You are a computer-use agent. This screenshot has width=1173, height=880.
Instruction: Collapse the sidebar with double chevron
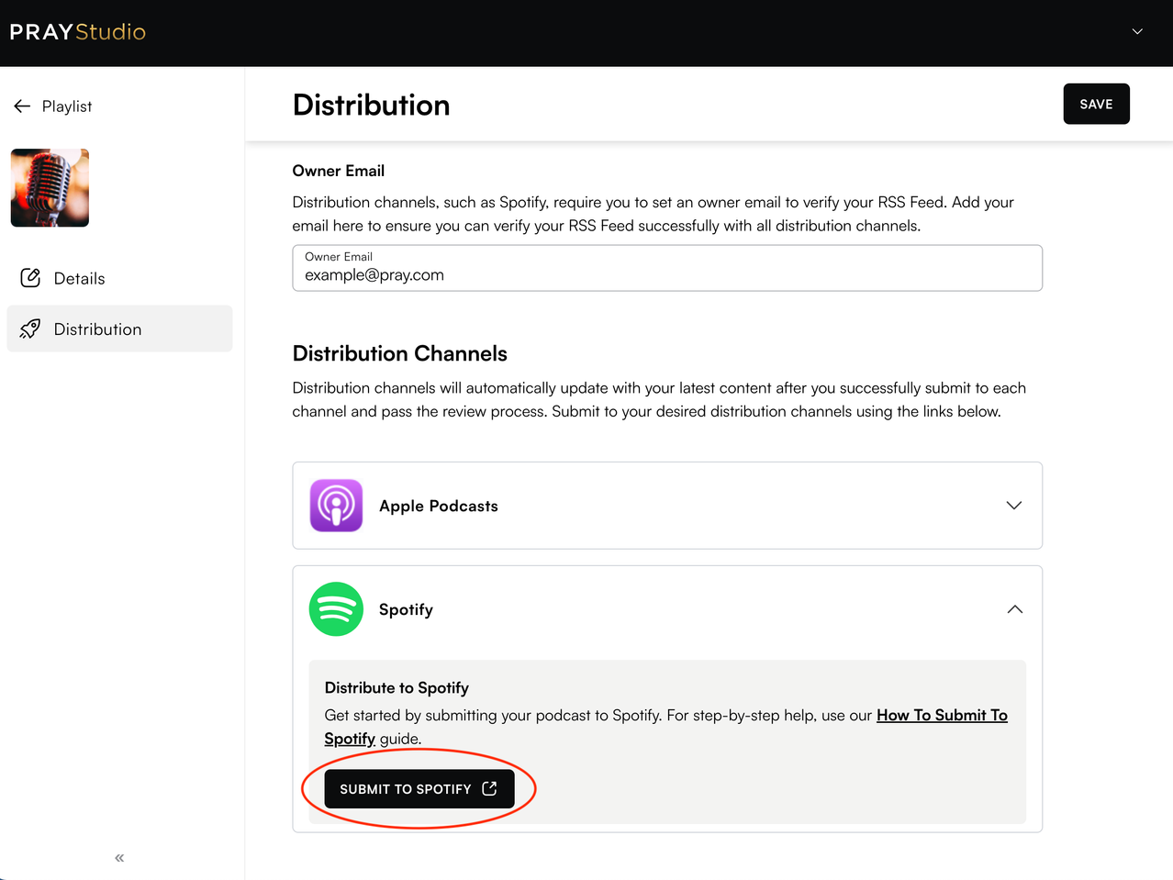pos(119,858)
